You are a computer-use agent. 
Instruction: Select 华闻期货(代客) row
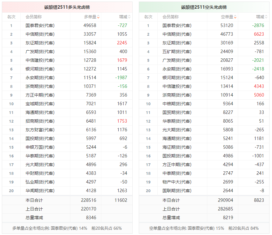67,191
